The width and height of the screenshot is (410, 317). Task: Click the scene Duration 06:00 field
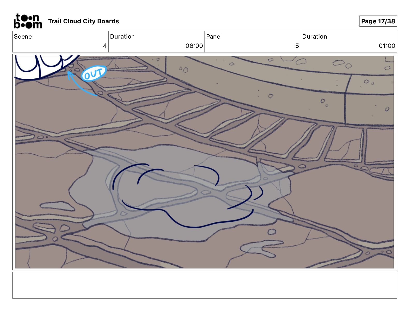(x=157, y=42)
